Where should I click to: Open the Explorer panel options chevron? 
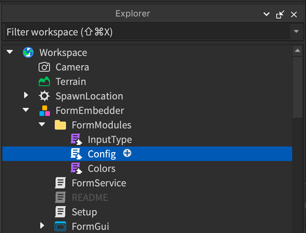click(267, 15)
